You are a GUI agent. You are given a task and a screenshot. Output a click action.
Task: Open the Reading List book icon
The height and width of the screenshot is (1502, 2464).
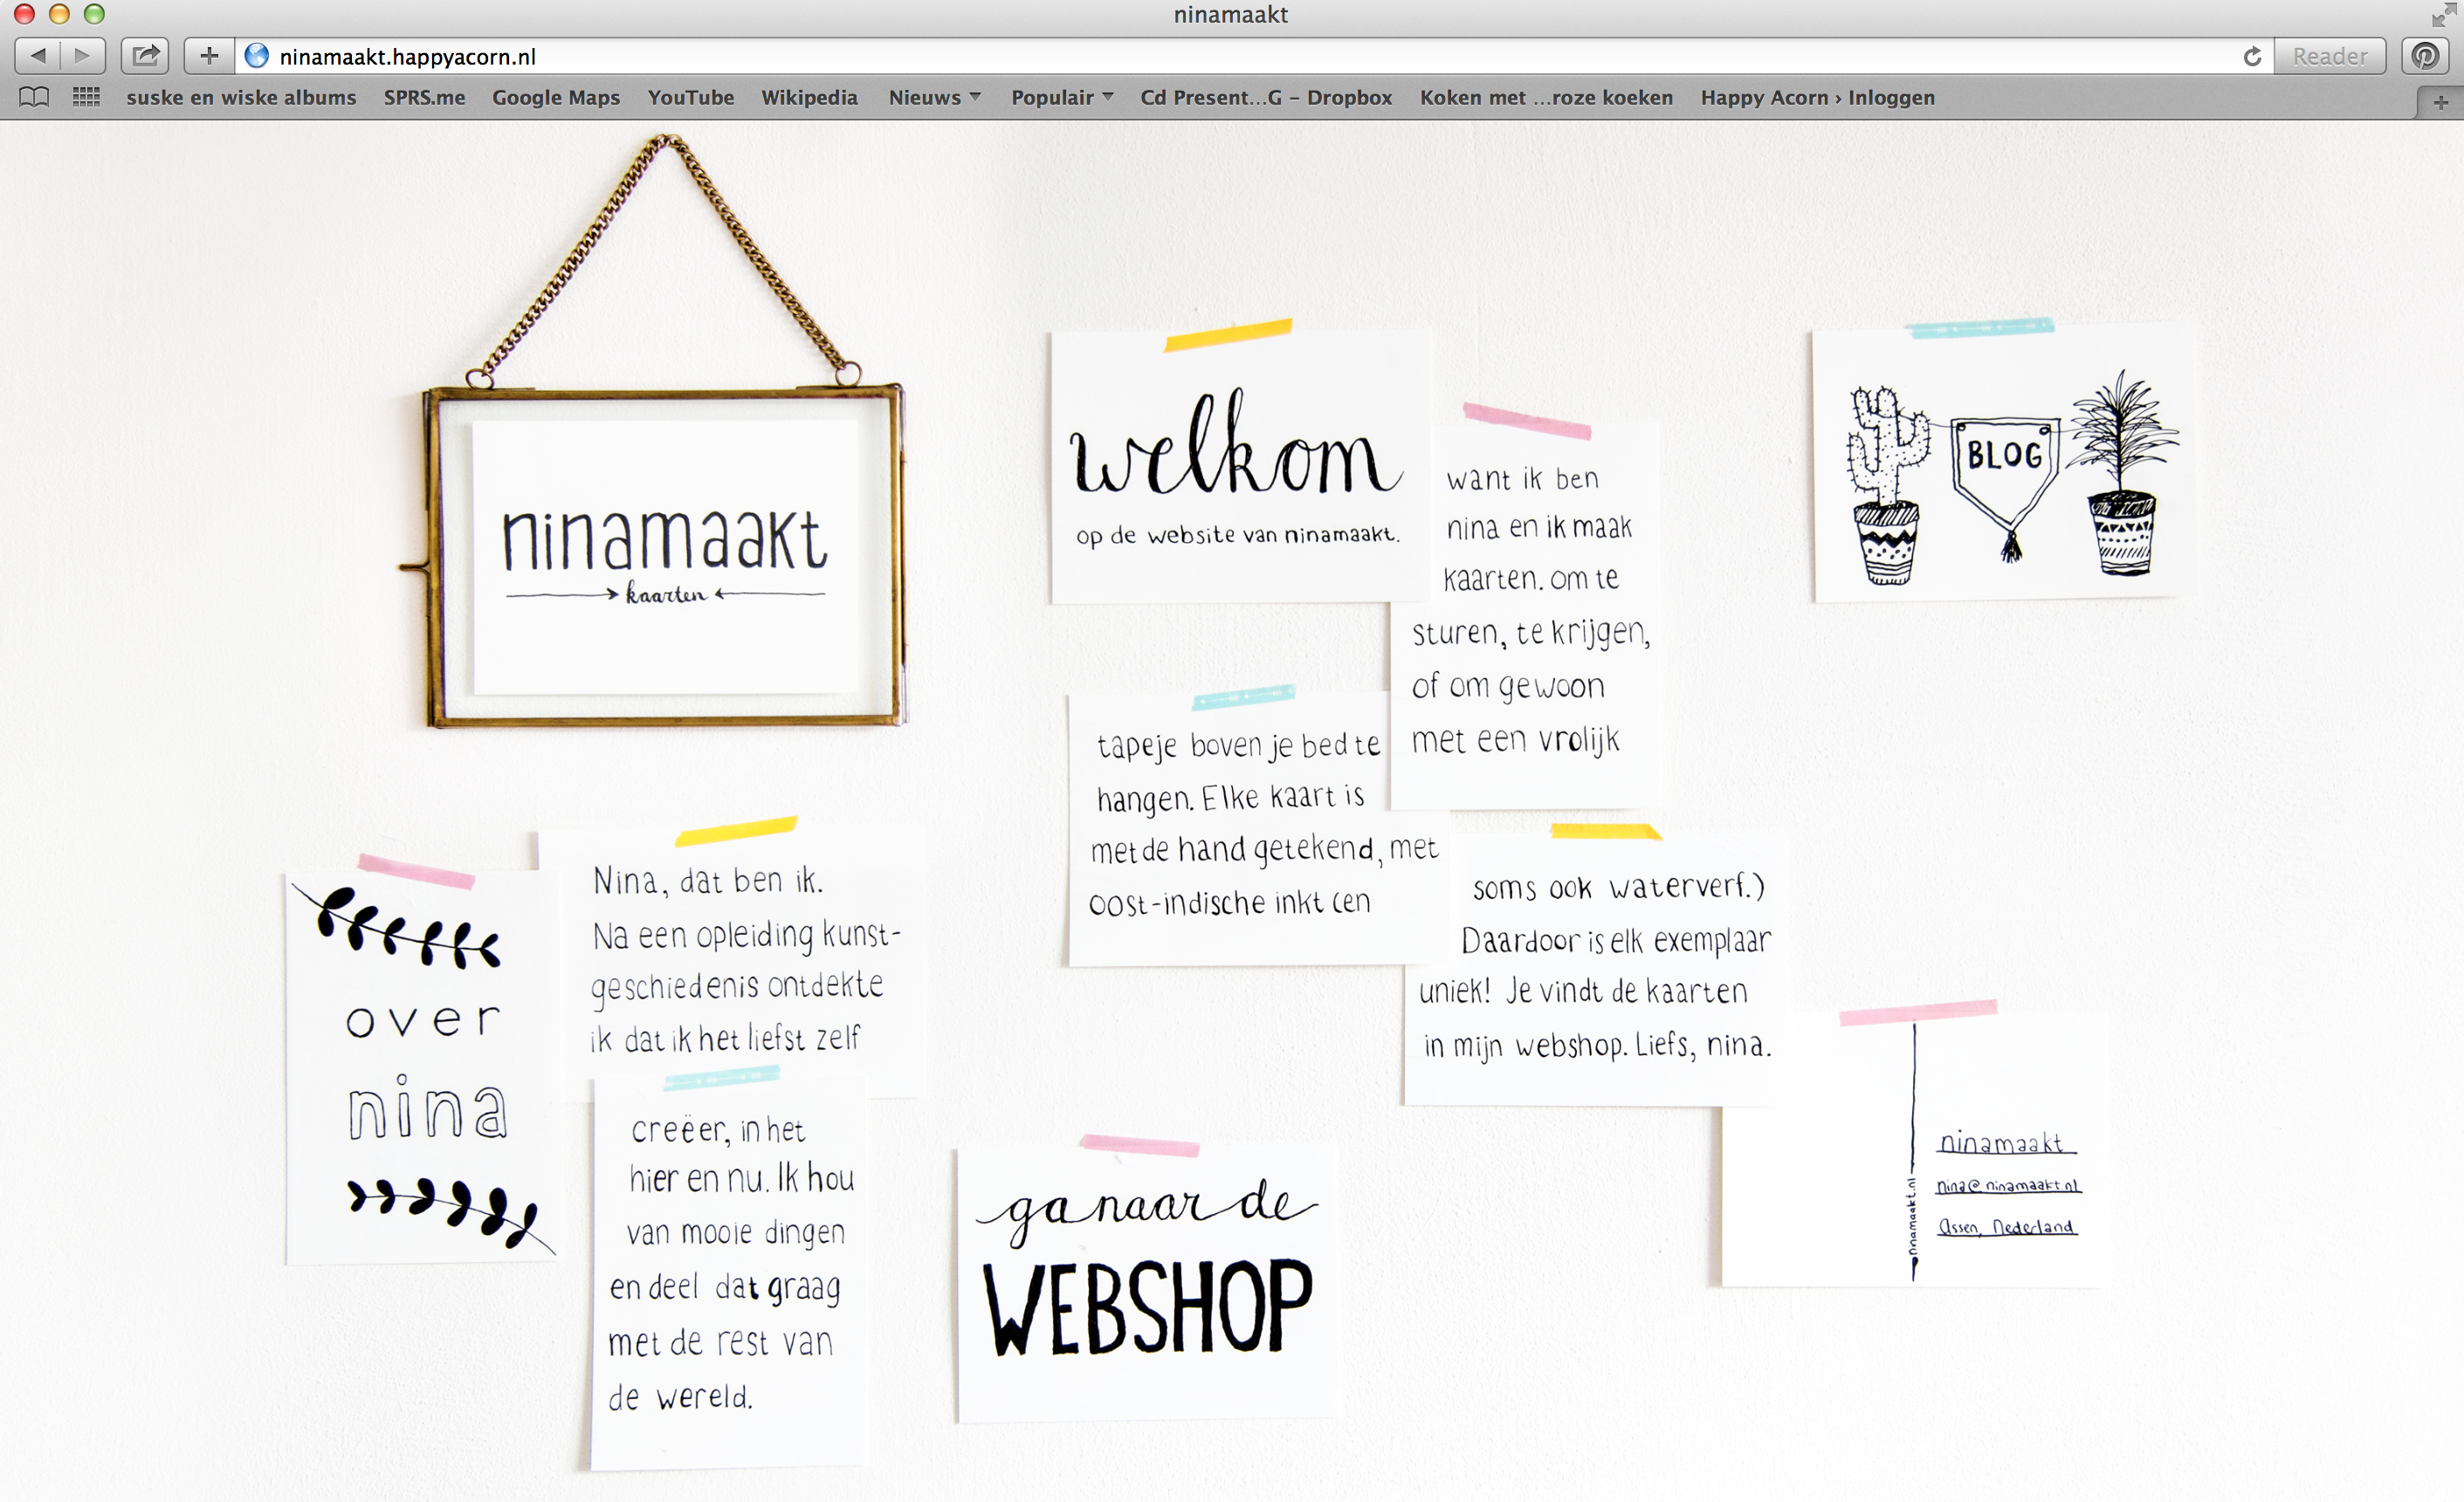[34, 97]
